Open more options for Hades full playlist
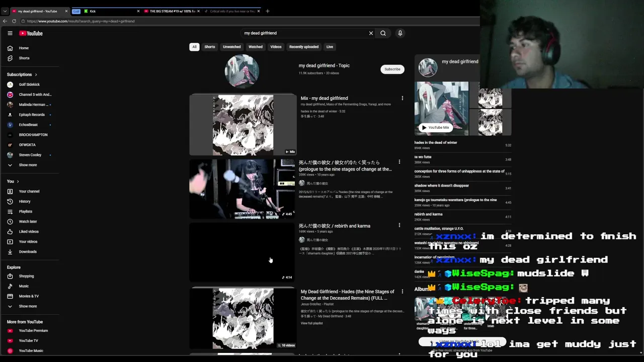This screenshot has height=362, width=644. point(402,292)
